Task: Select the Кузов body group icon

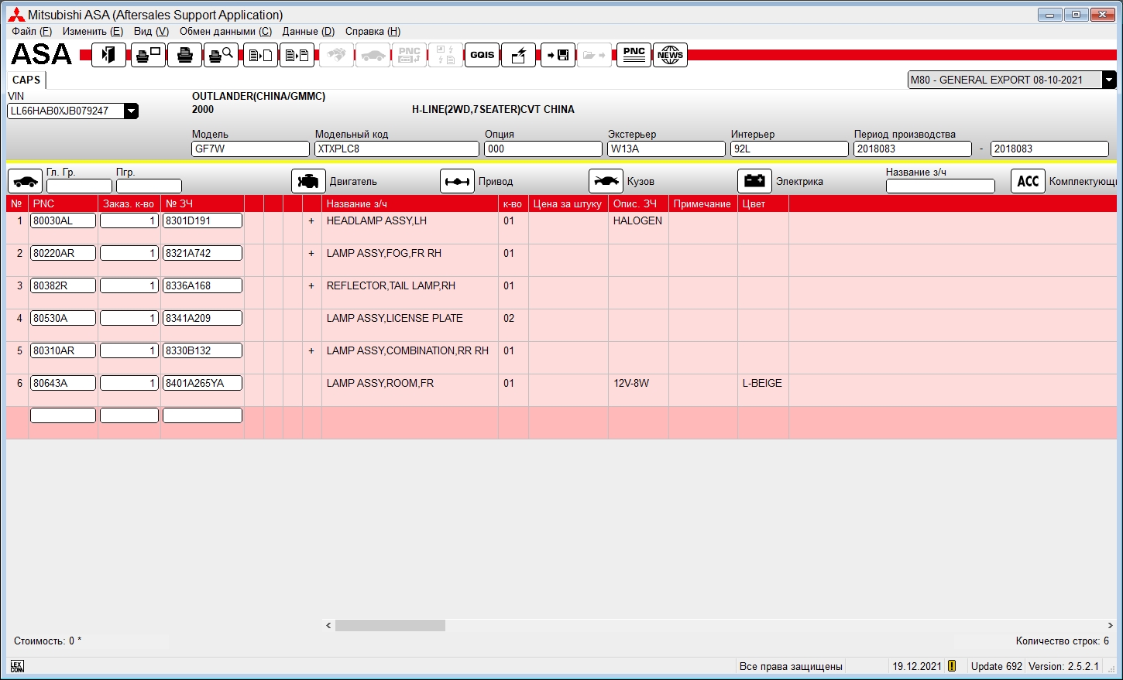Action: [x=606, y=181]
